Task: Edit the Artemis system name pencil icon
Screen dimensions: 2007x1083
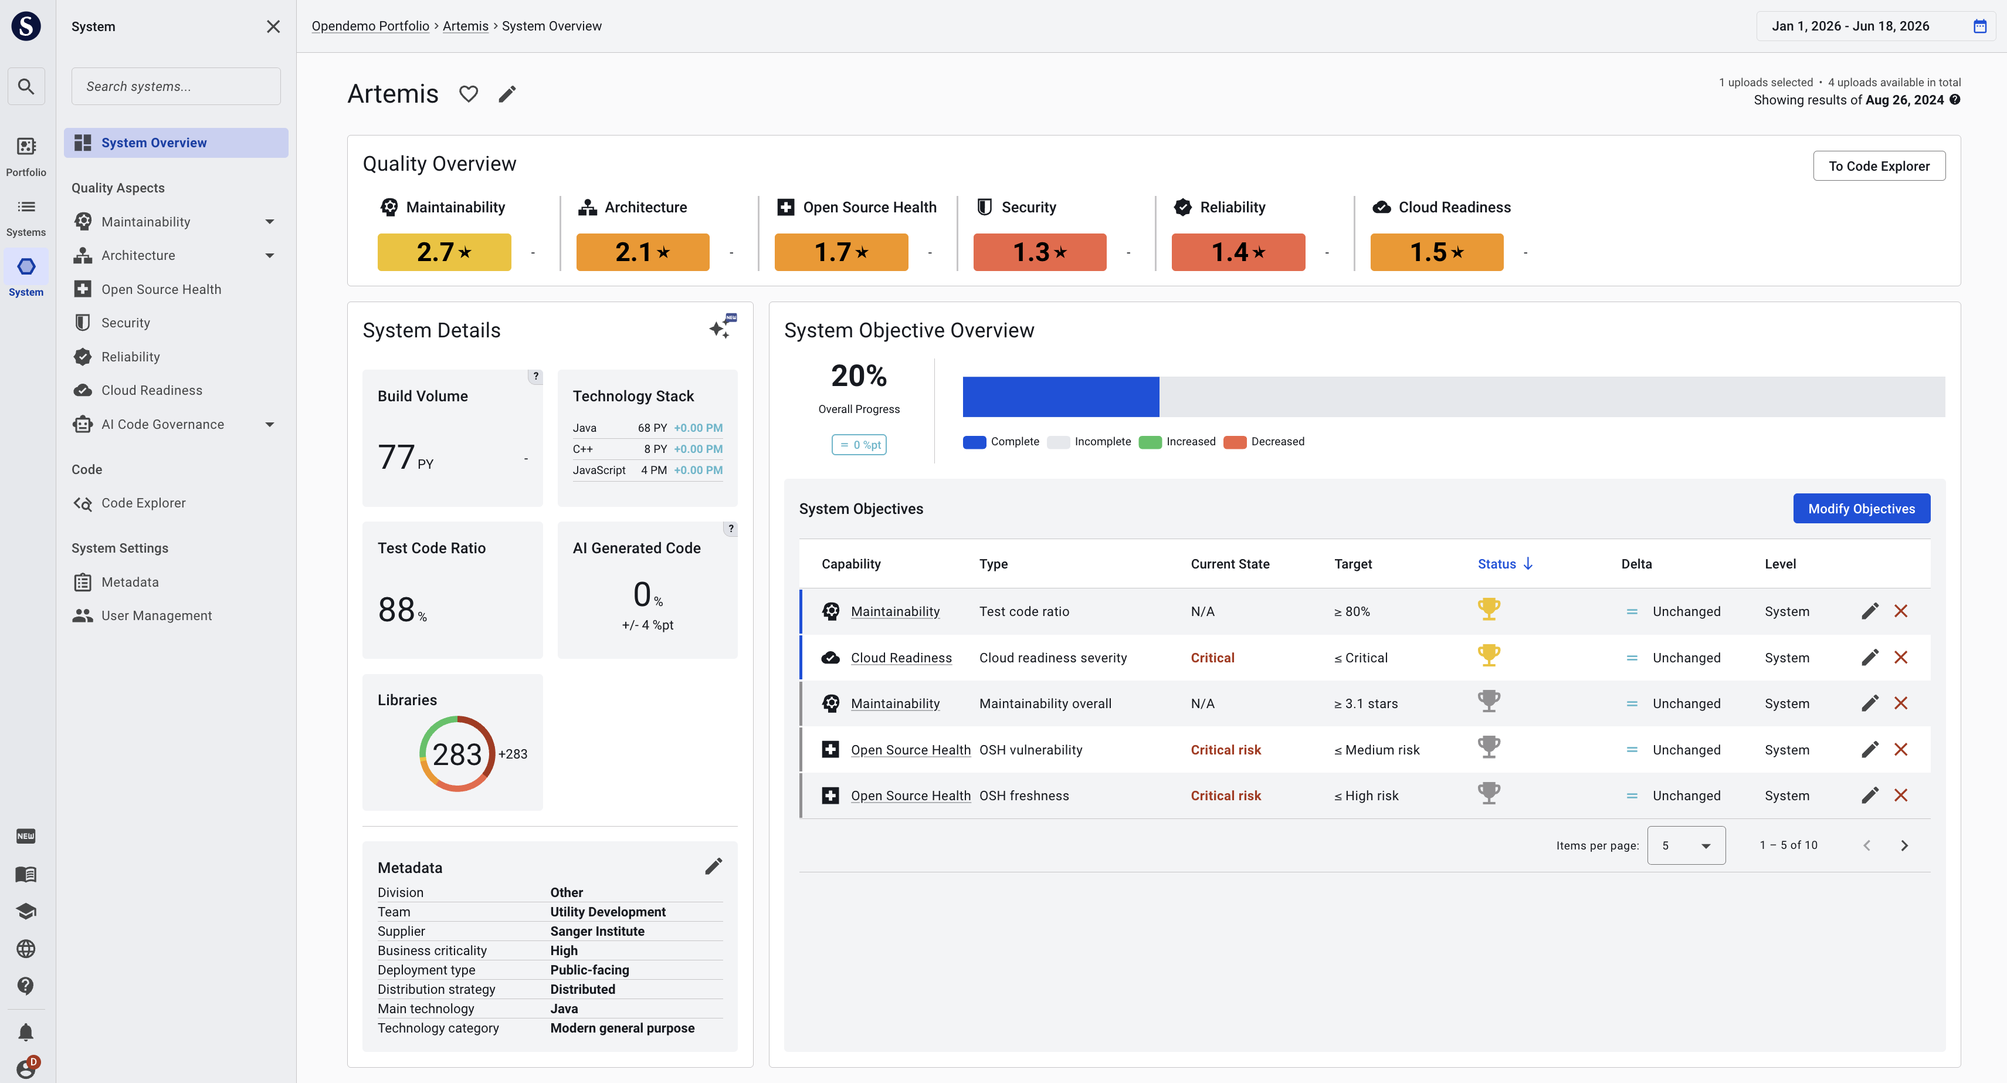Action: (507, 94)
